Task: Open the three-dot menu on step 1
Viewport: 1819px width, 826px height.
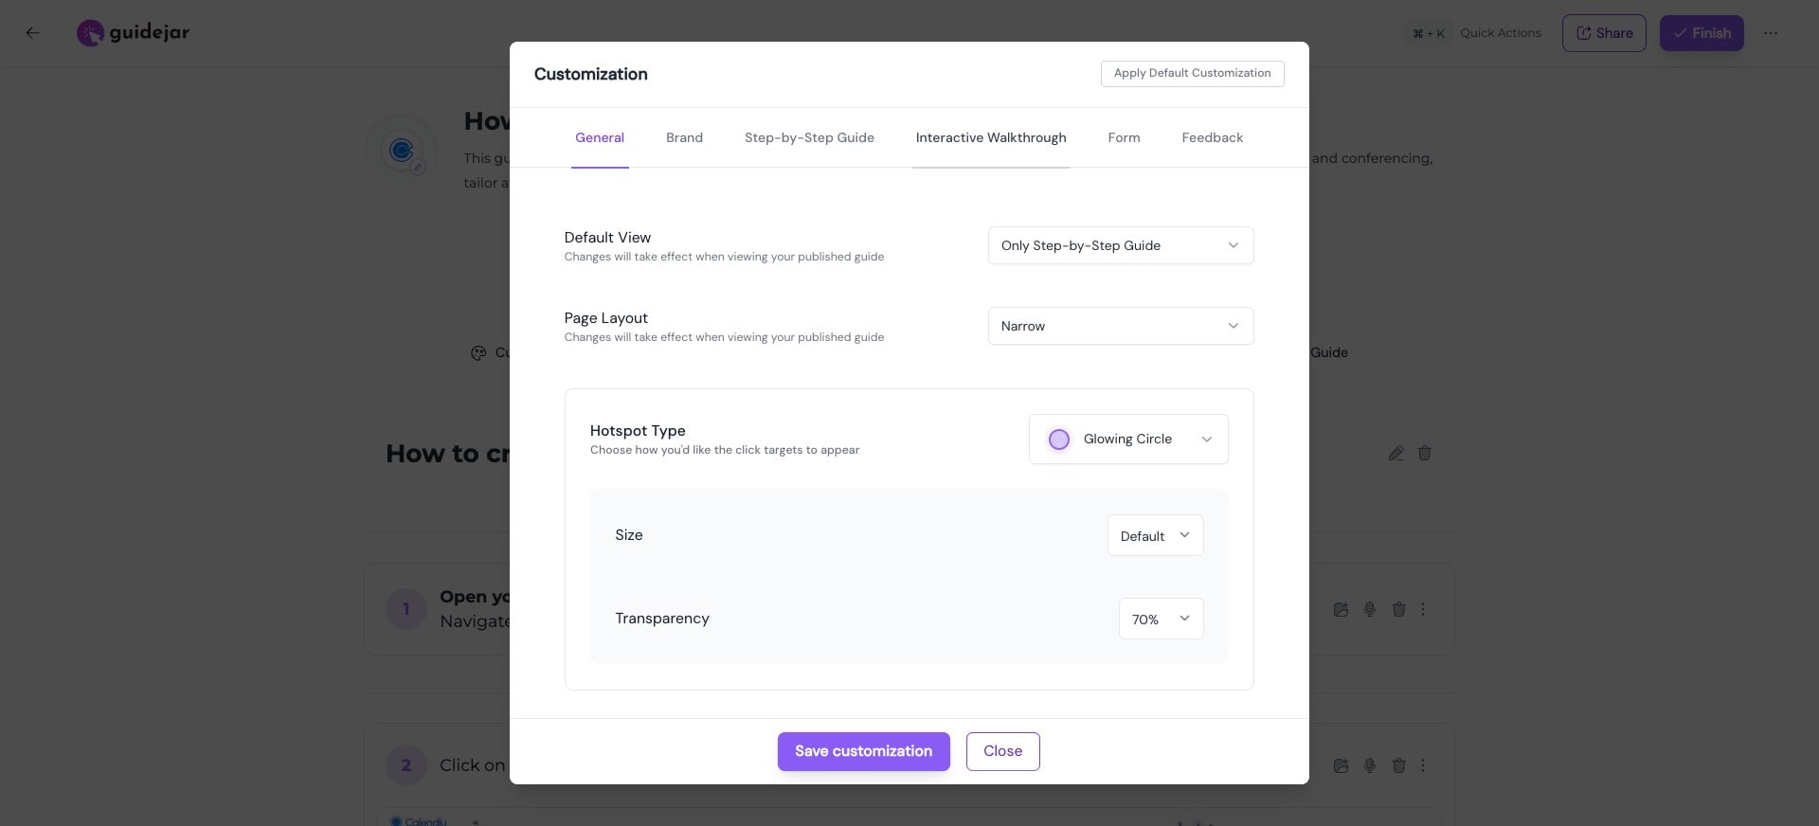Action: click(1423, 610)
